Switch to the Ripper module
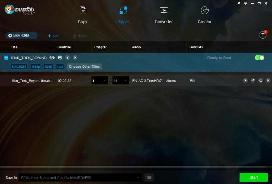272x184 pixels. (x=123, y=15)
